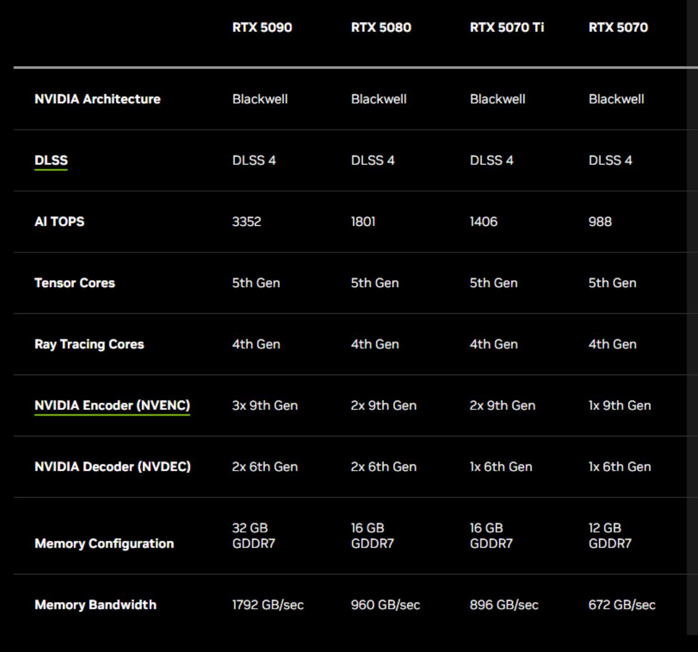Click the Memory Bandwidth row label
This screenshot has width=698, height=652.
(x=95, y=605)
